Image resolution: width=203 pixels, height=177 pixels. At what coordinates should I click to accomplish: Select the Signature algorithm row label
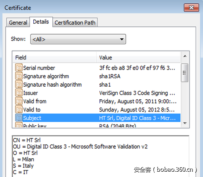[x=46, y=76]
